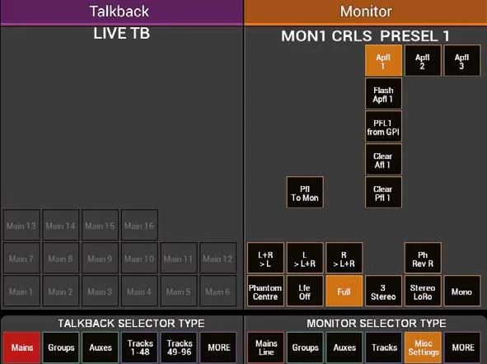Viewport: 487px width, 364px height.
Task: Select L > L+R routing
Action: click(x=305, y=259)
